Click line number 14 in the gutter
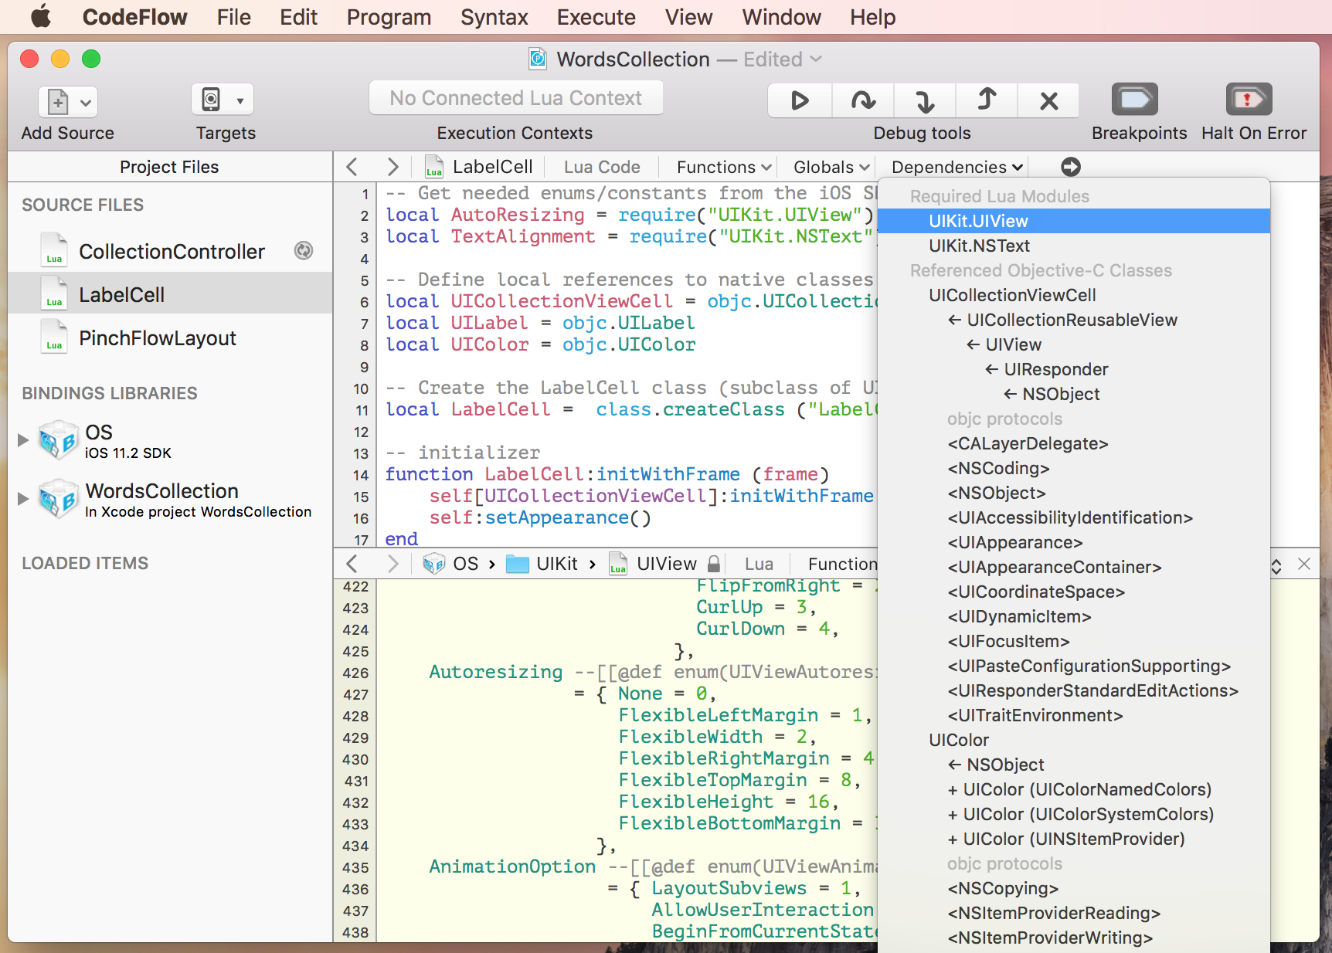This screenshot has width=1332, height=953. [x=361, y=475]
